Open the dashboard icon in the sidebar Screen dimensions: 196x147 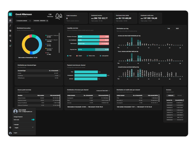pyautogui.click(x=10, y=20)
